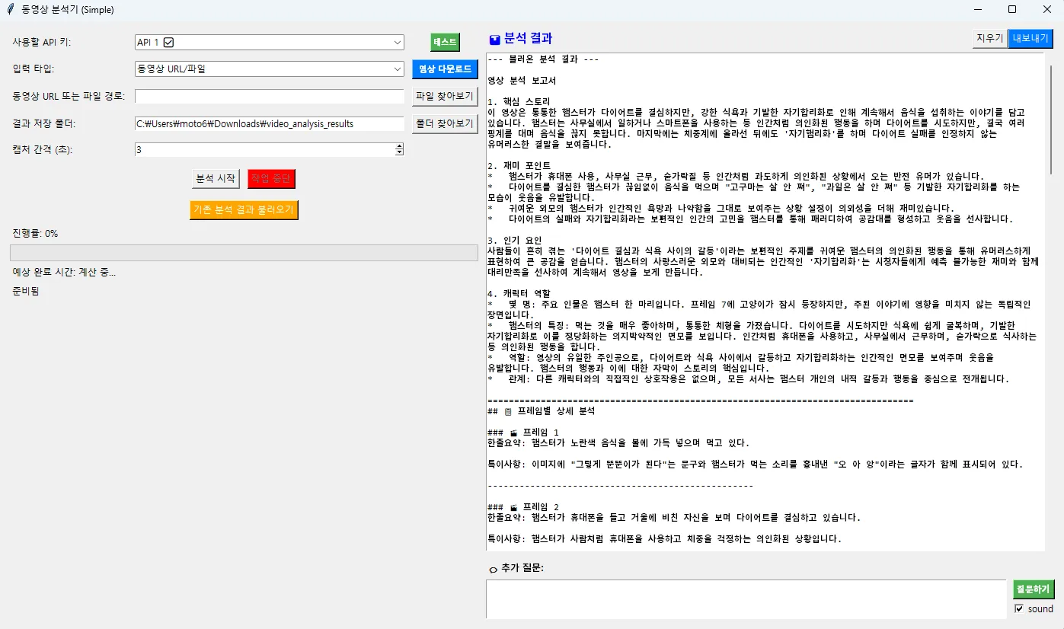Image resolution: width=1064 pixels, height=629 pixels.
Task: Click the disk icon beside 분석 결과 heading
Action: click(x=494, y=40)
